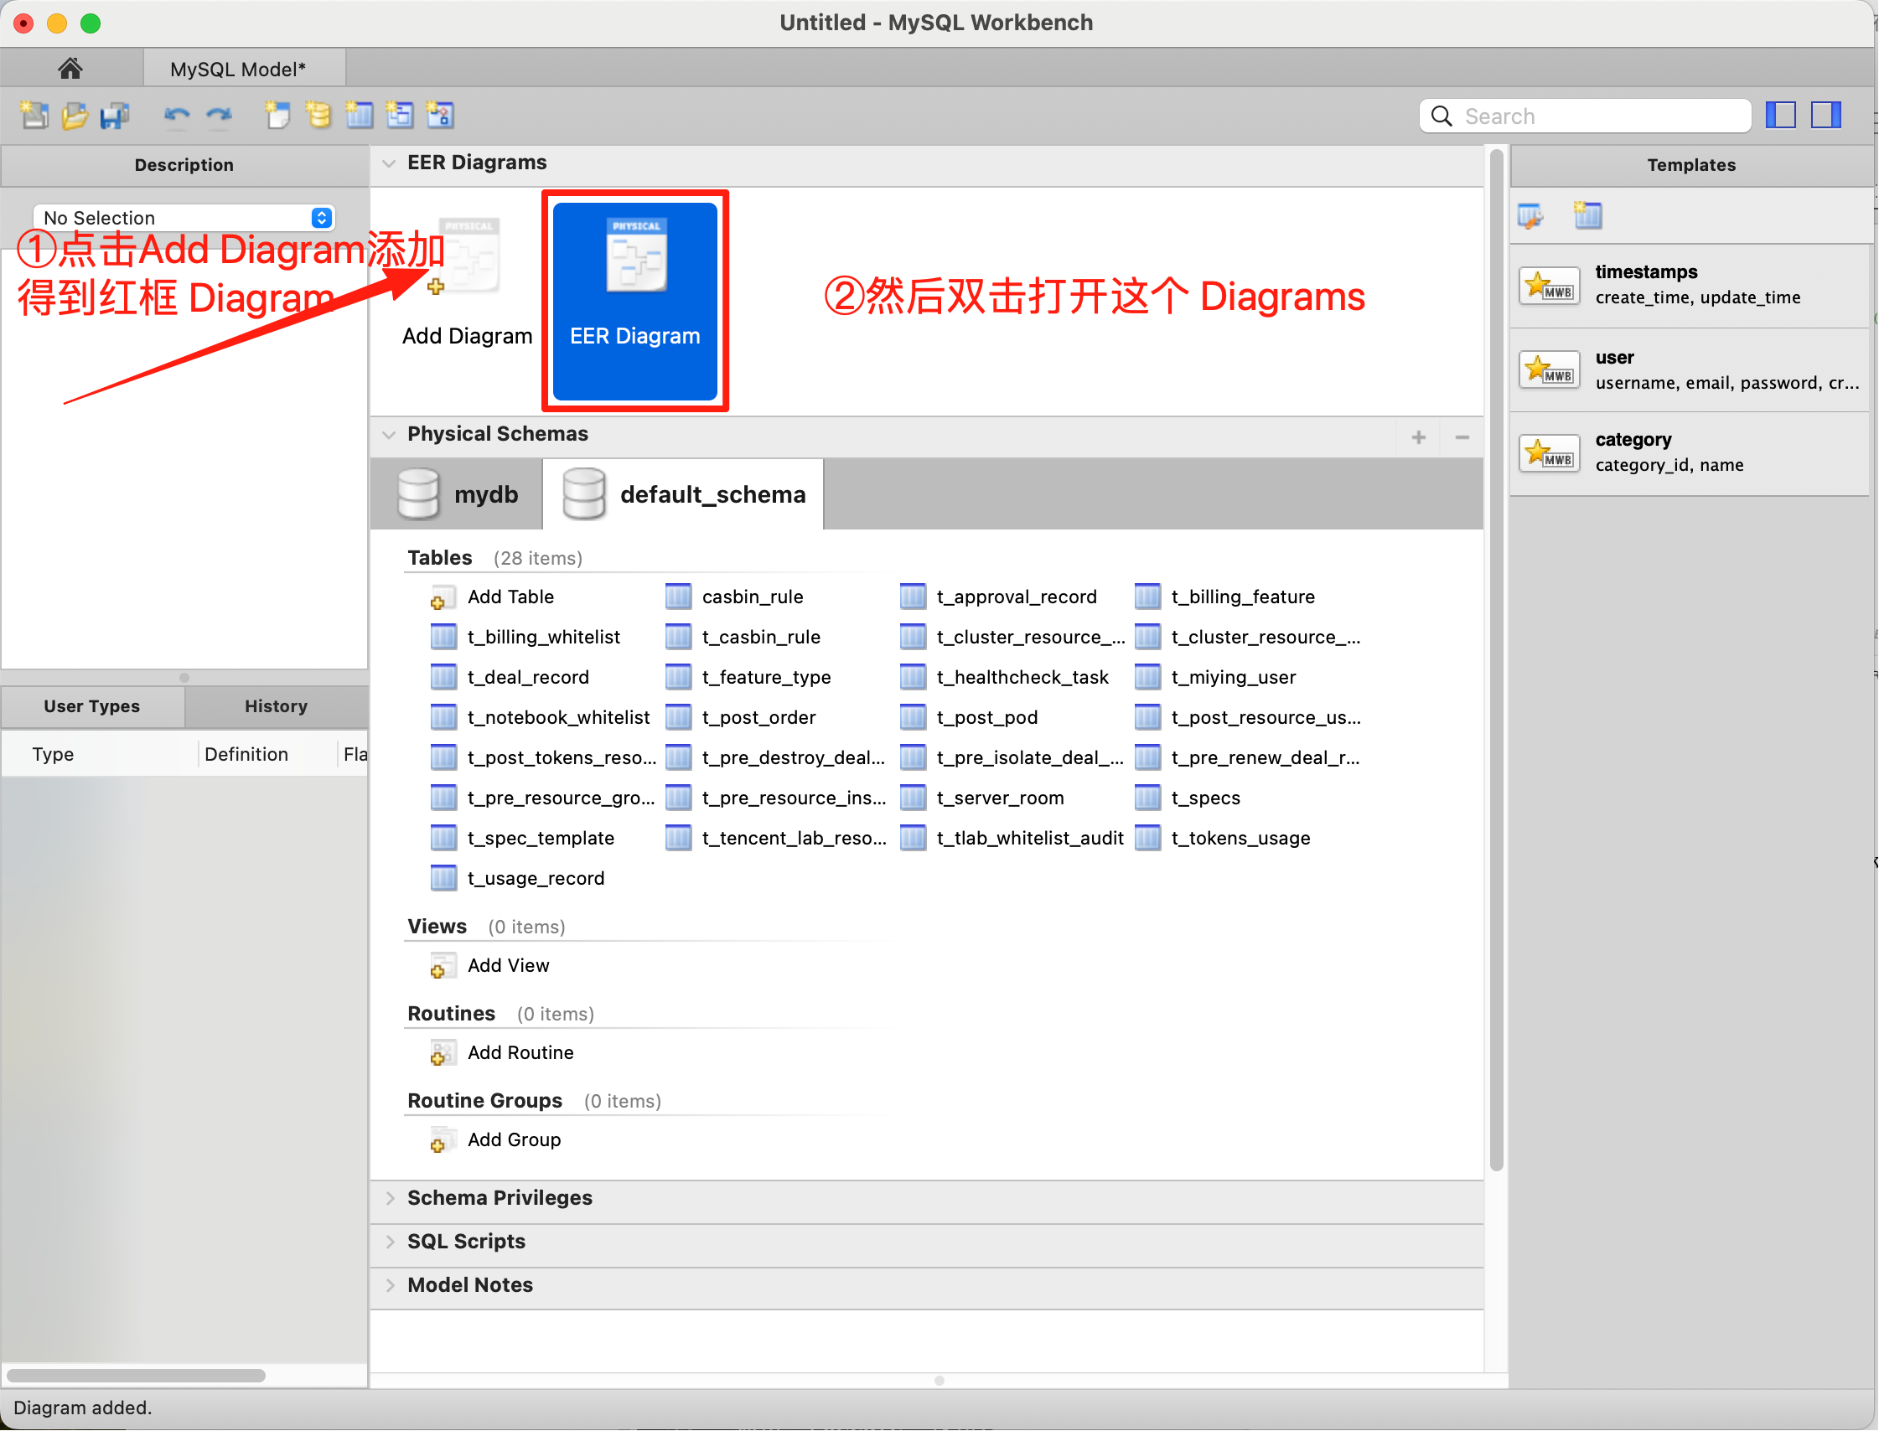Click the add new routine toolbar icon

point(440,115)
